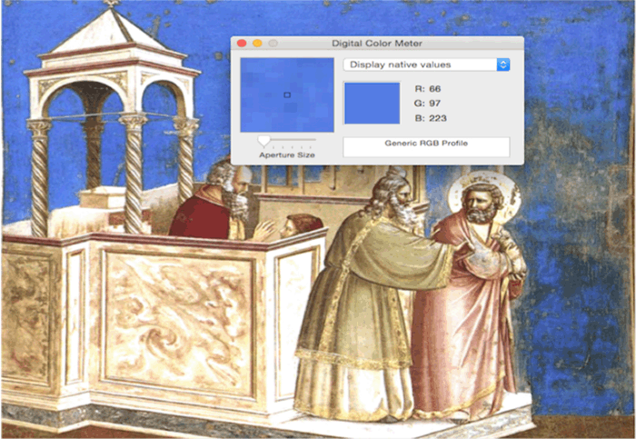Click the magnified aperture preview area
This screenshot has height=439, width=636.
pyautogui.click(x=287, y=95)
